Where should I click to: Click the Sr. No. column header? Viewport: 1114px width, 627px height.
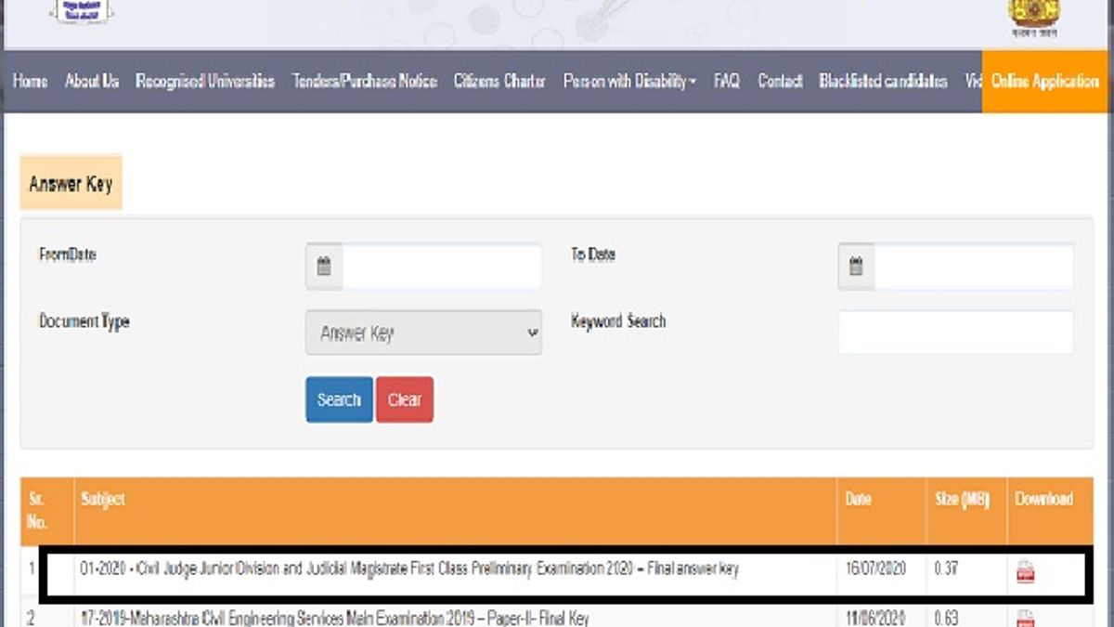(37, 510)
